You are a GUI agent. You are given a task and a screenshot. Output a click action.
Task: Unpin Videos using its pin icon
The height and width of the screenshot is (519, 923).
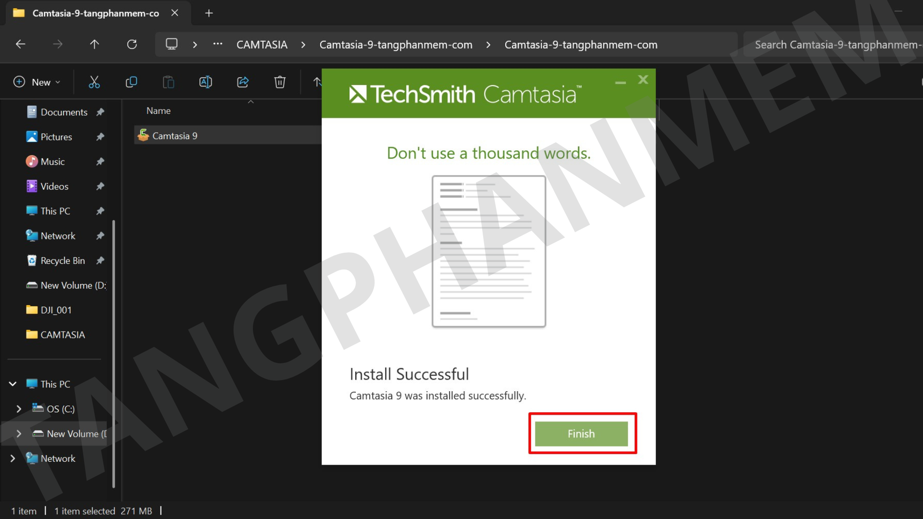100,186
